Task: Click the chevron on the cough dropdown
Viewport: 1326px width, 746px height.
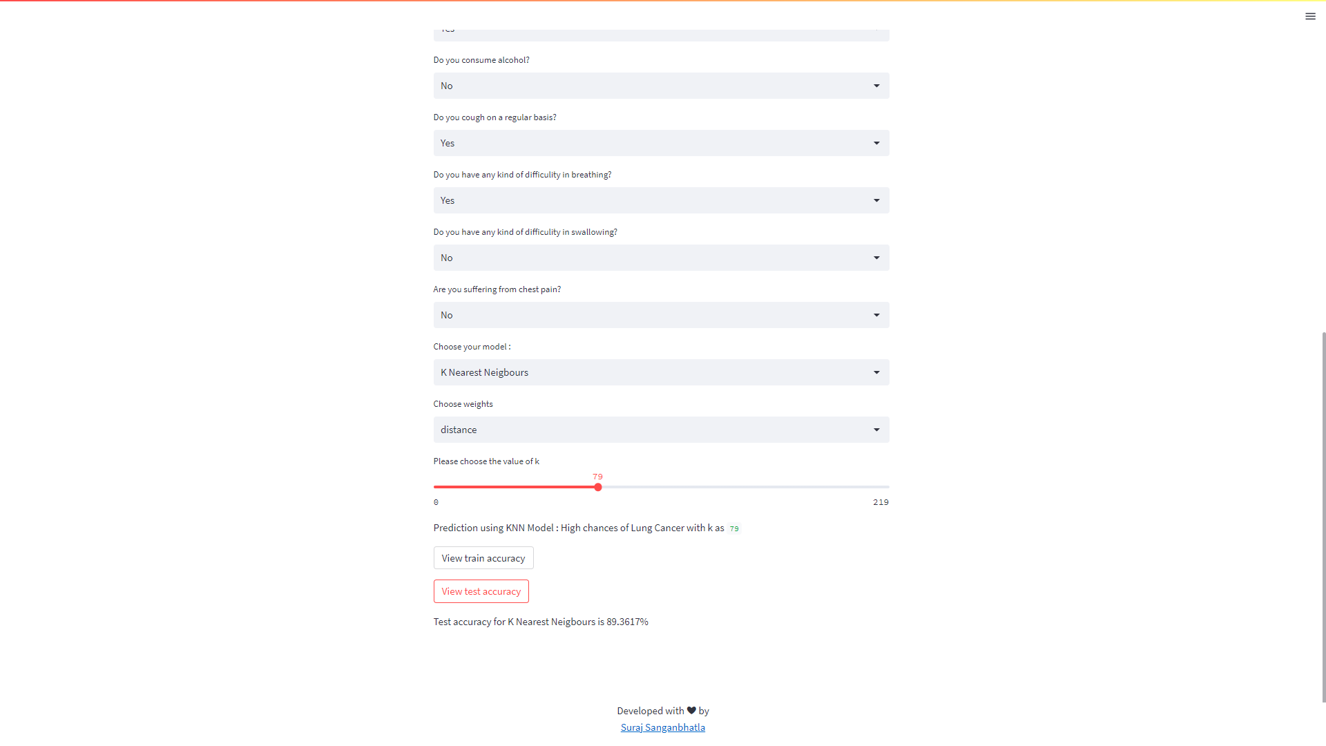Action: click(876, 143)
